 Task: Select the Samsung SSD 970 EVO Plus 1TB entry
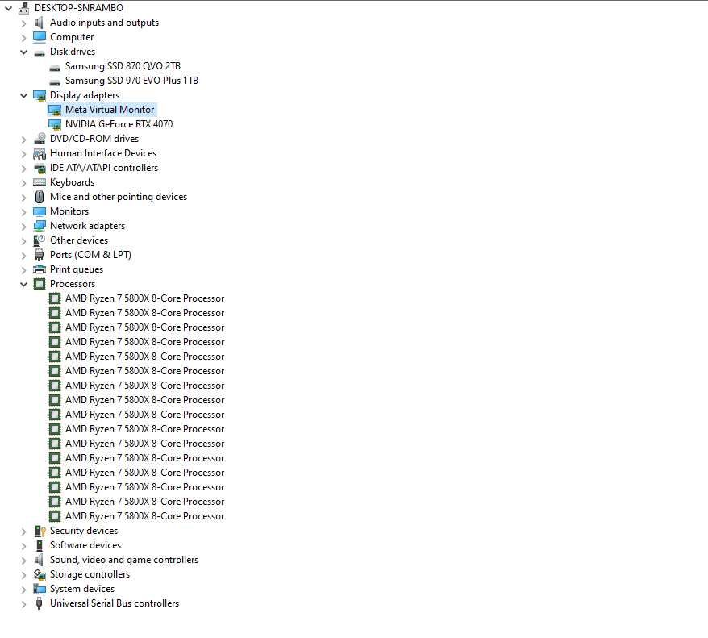coord(132,81)
